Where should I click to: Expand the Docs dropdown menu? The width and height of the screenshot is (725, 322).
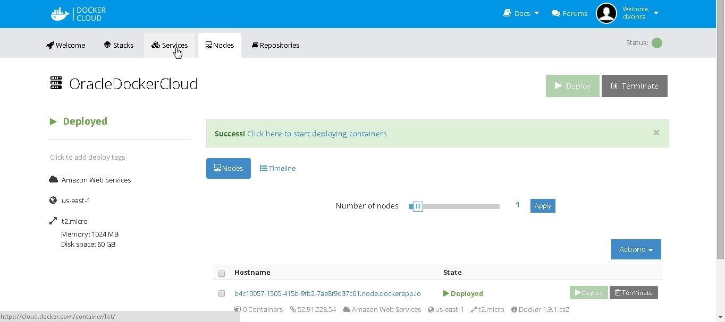click(x=521, y=13)
